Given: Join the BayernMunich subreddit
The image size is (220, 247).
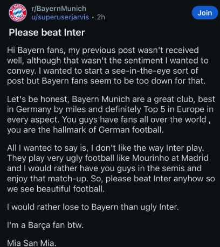Looking at the screenshot, I should pyautogui.click(x=205, y=13).
